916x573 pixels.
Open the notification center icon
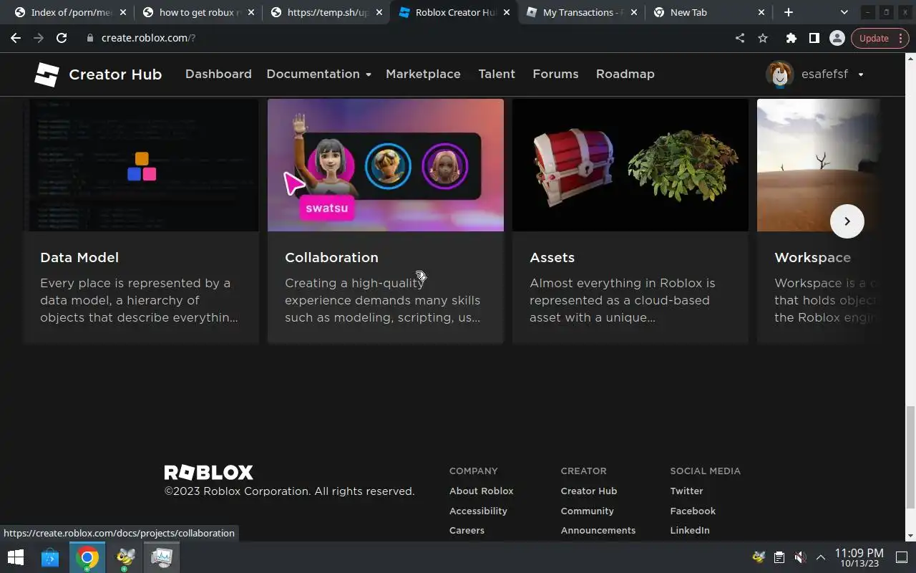coord(902,557)
